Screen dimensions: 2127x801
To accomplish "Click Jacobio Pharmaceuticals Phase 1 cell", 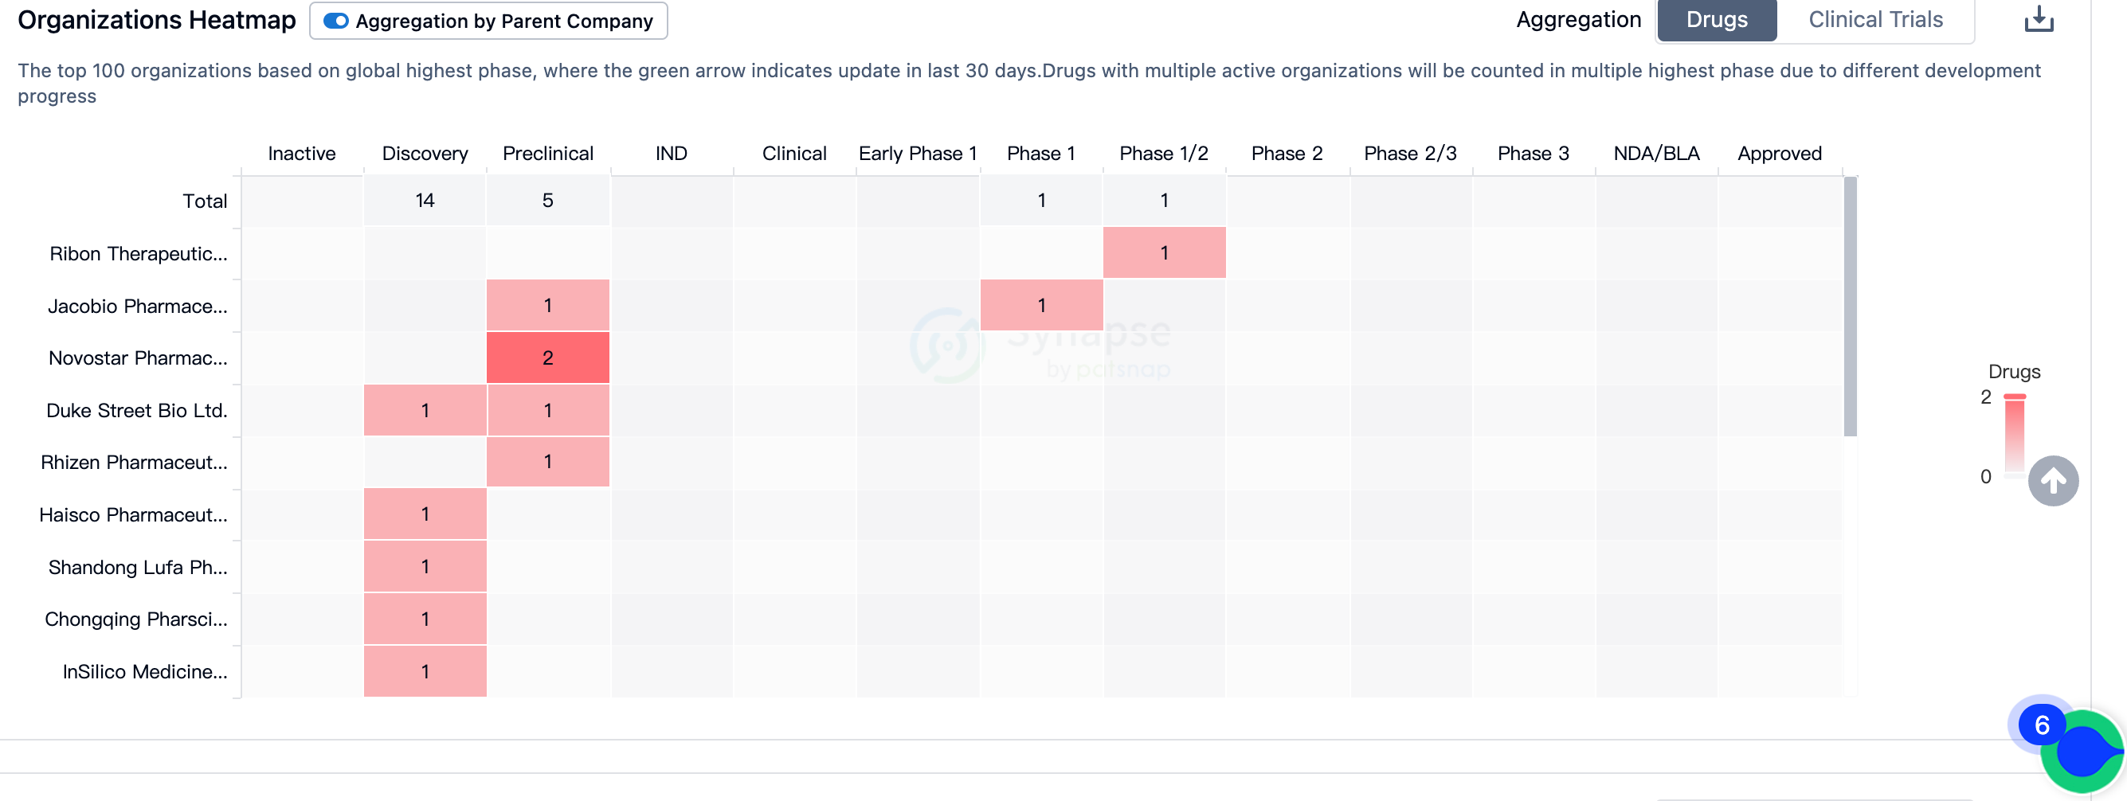I will [1040, 305].
